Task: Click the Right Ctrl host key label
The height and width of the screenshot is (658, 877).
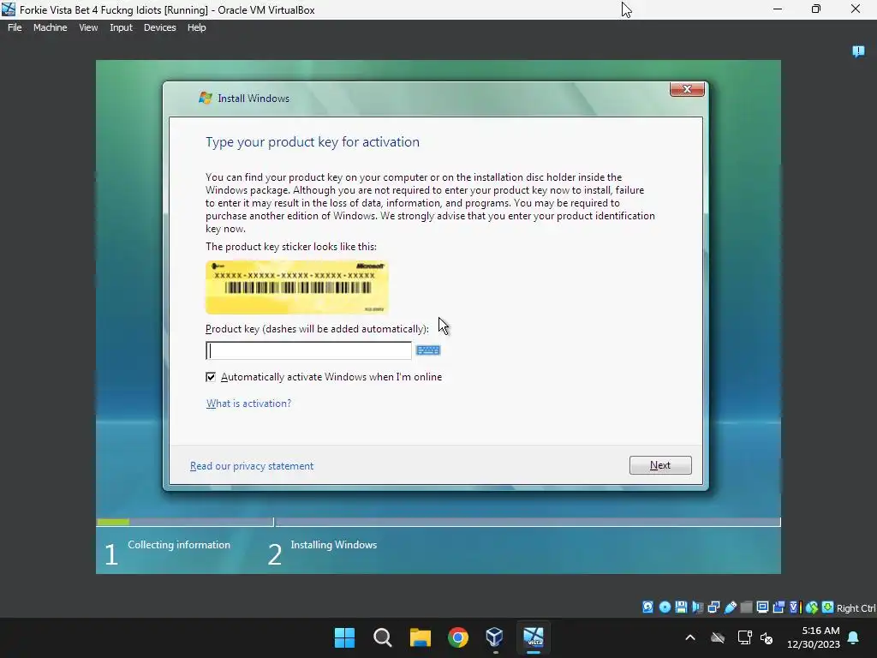Action: [856, 608]
